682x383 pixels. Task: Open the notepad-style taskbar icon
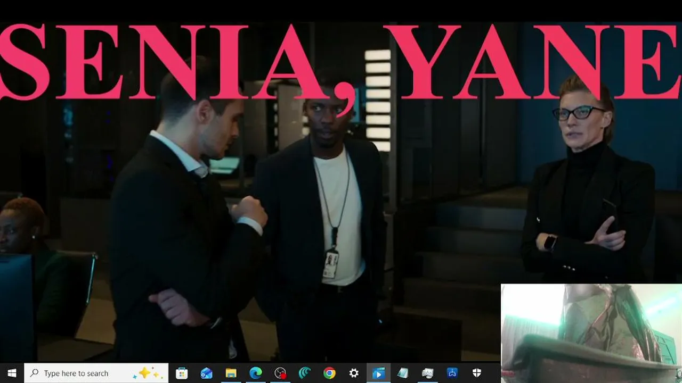point(403,373)
